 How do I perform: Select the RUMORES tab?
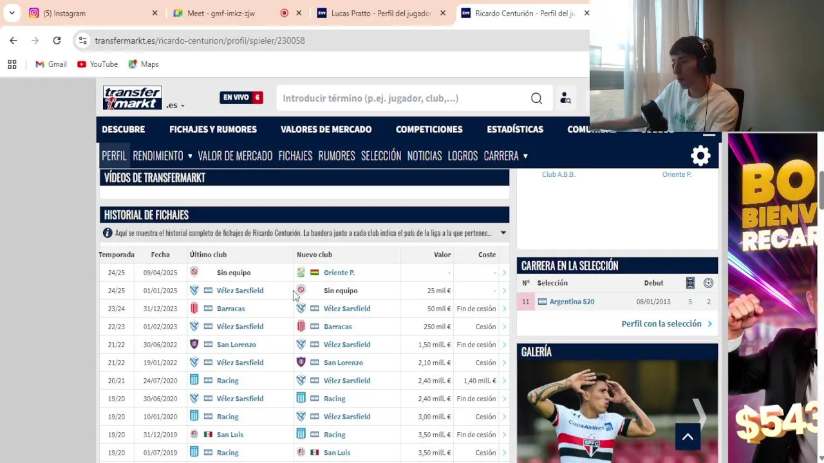point(337,156)
